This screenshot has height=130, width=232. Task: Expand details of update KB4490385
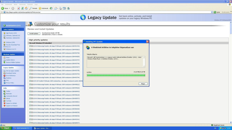point(32,105)
